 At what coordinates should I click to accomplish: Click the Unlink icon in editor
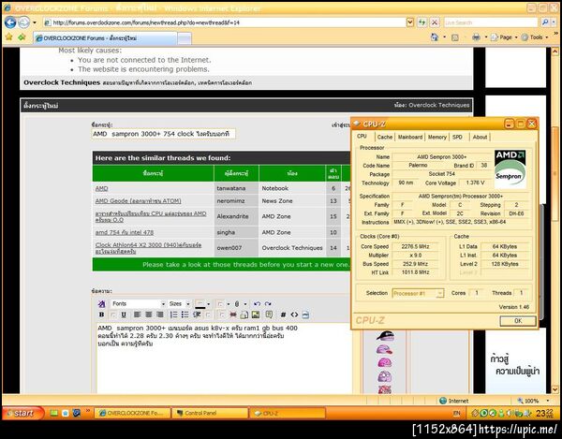click(x=233, y=315)
